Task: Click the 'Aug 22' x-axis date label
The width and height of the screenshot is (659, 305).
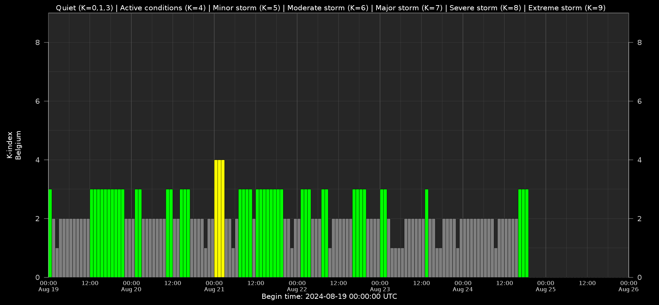Action: point(297,290)
